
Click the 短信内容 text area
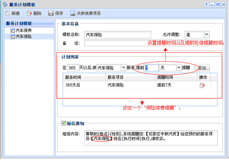click(151, 138)
